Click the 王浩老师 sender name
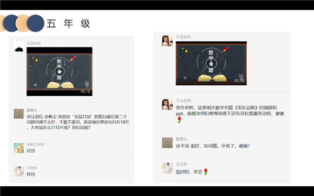Screen dimensions: 314x196 [34, 43]
